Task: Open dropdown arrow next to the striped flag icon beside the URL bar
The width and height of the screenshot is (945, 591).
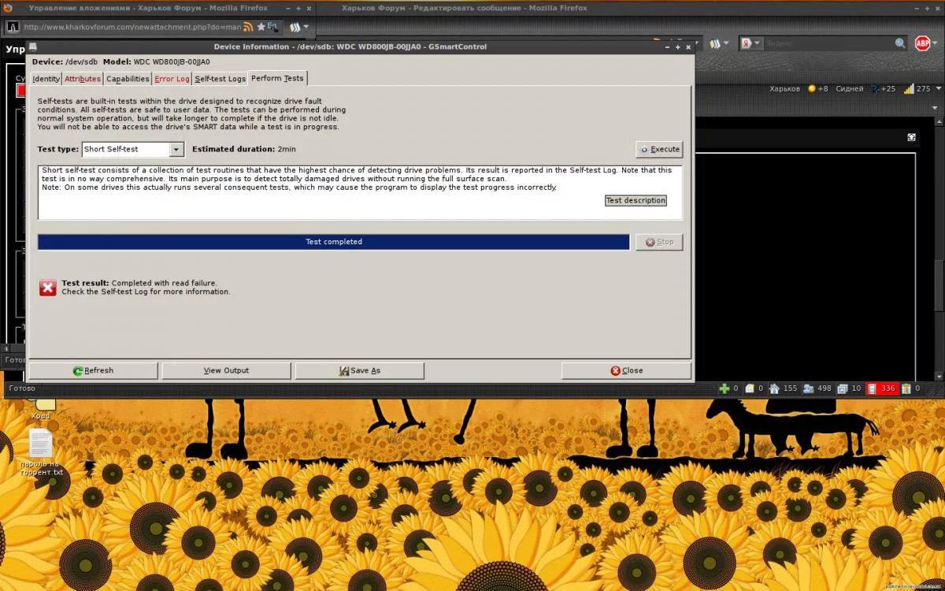Action: pyautogui.click(x=306, y=27)
